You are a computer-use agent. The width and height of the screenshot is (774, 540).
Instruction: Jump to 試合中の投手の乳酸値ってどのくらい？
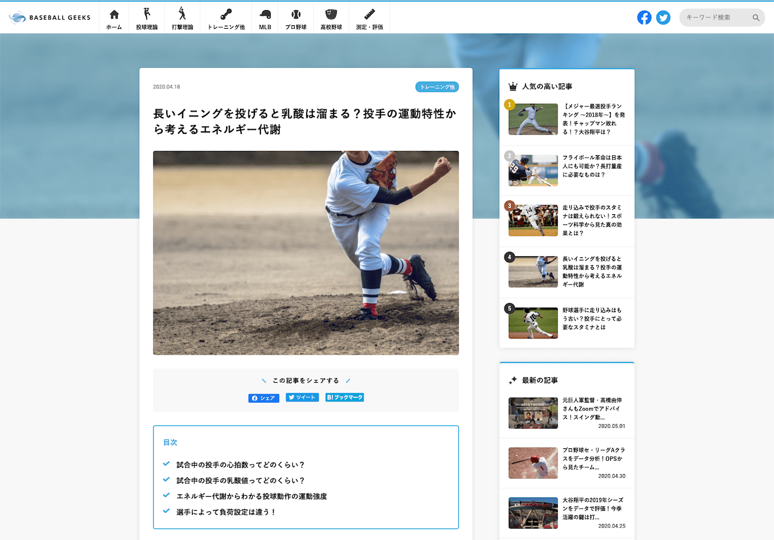(241, 481)
